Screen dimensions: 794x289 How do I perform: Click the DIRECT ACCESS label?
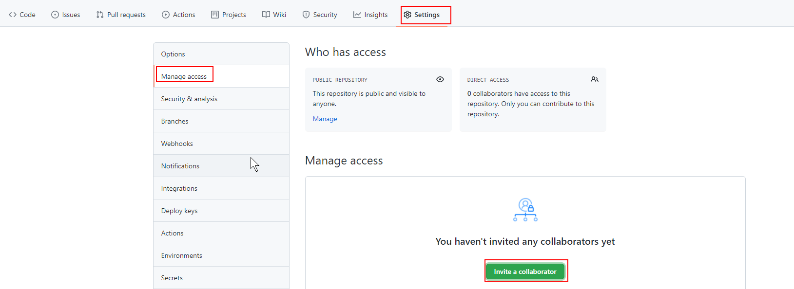pos(488,80)
